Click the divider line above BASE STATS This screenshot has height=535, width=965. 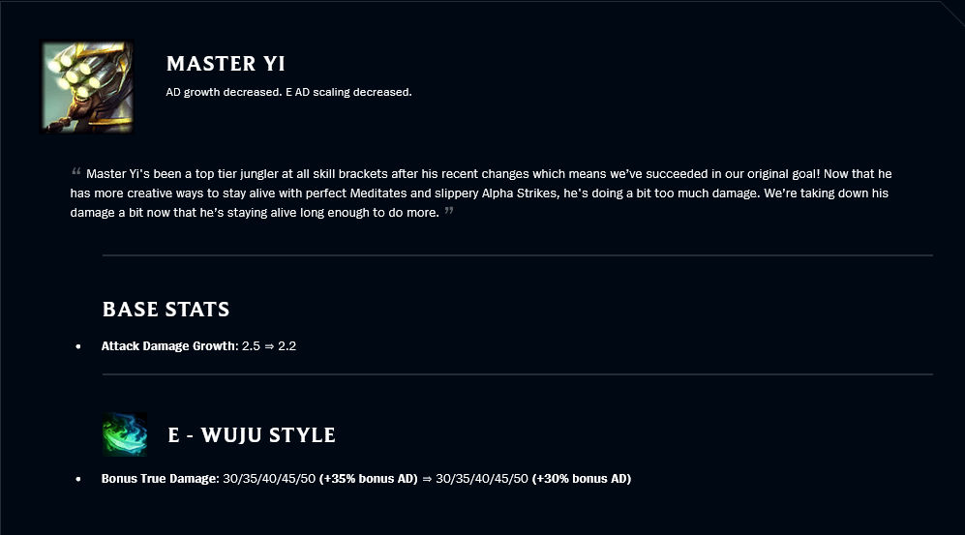click(x=518, y=254)
